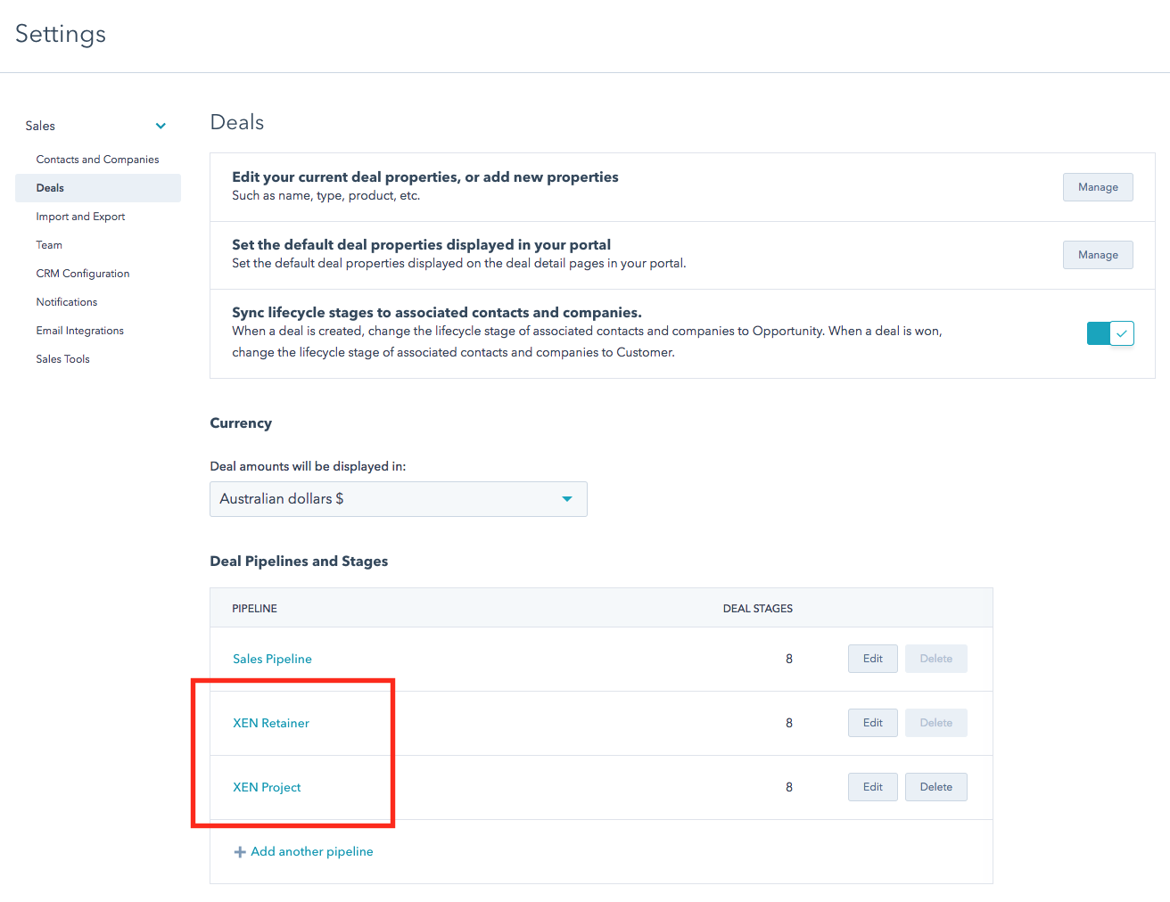Open Notifications settings
Image resolution: width=1170 pixels, height=902 pixels.
[x=67, y=301]
